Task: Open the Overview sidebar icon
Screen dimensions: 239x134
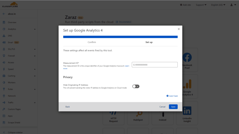Action: (x=4, y=22)
